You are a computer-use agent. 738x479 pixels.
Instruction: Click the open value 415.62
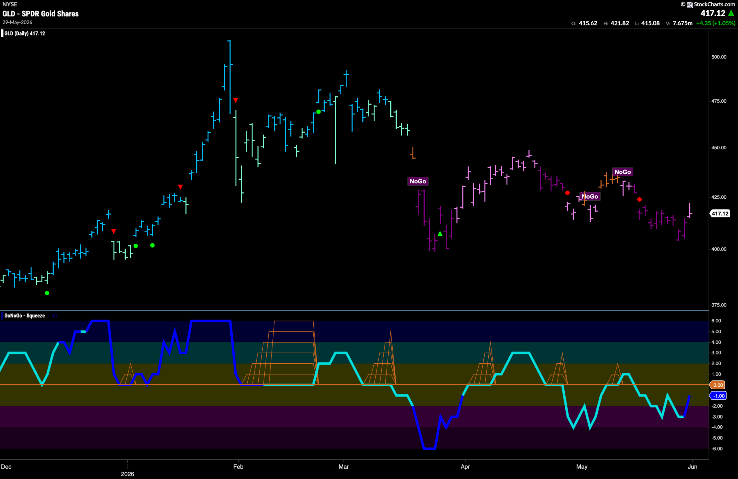588,23
